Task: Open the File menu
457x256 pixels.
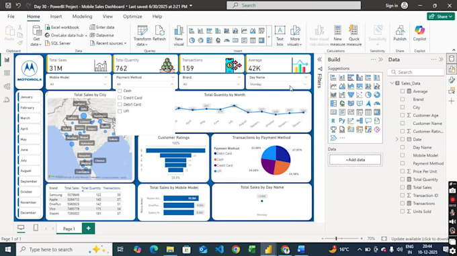Action: 11,17
